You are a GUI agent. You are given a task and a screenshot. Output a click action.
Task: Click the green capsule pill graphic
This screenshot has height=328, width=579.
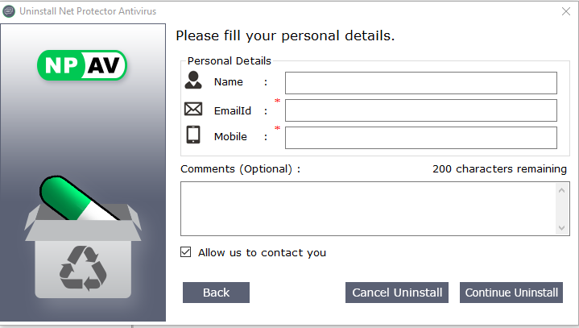(75, 201)
